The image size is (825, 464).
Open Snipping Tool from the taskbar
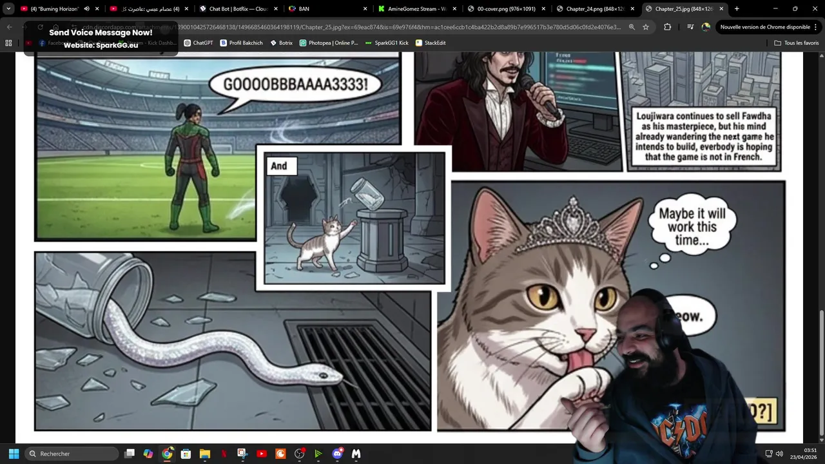242,454
